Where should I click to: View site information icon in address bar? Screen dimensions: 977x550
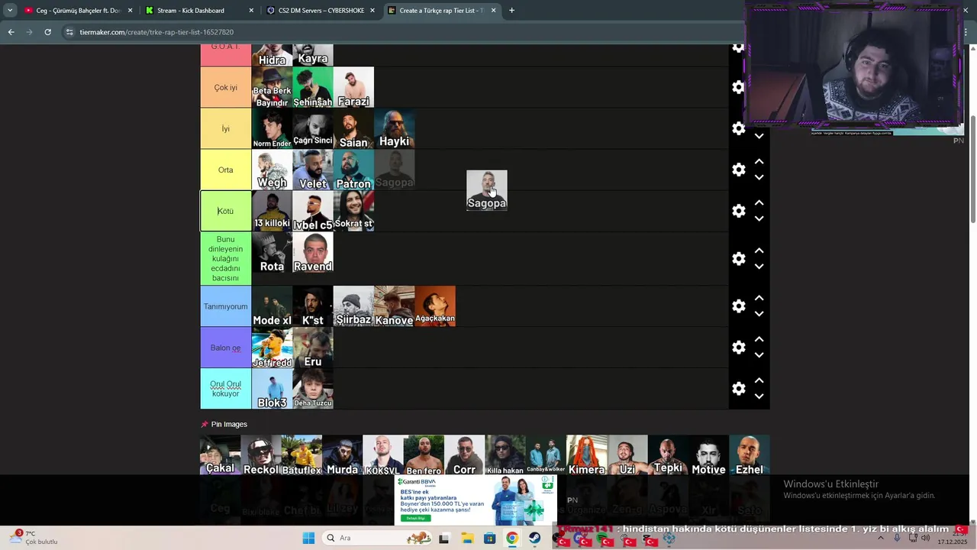pyautogui.click(x=69, y=32)
